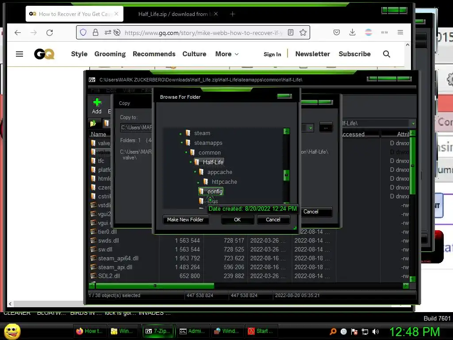This screenshot has width=453, height=340.
Task: Close the How to Recover tab
Action: [116, 14]
